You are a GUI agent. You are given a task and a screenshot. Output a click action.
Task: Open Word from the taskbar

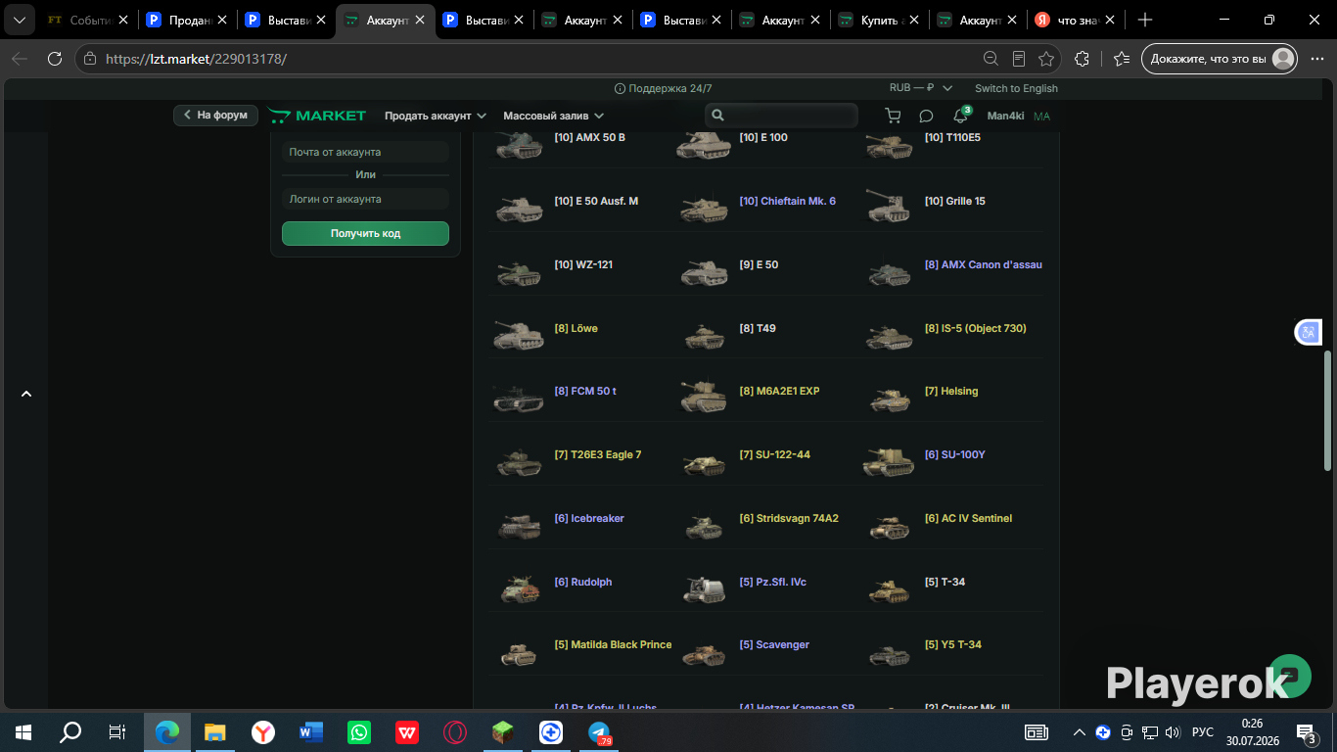pos(311,731)
